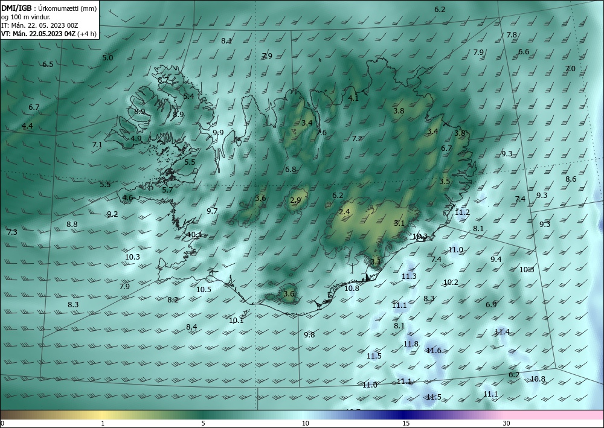Click the title text 'DMI/IGB : Úrkomumætti (mm)'
The height and width of the screenshot is (428, 604).
49,8
